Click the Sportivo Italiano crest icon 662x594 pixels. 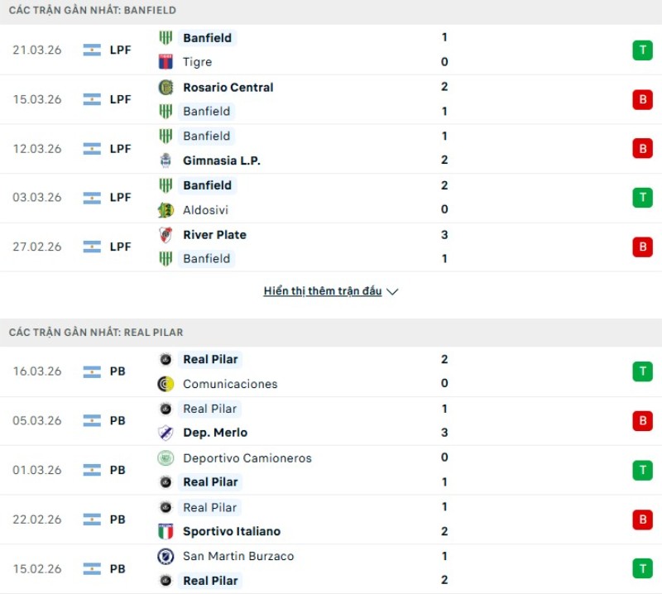click(165, 531)
